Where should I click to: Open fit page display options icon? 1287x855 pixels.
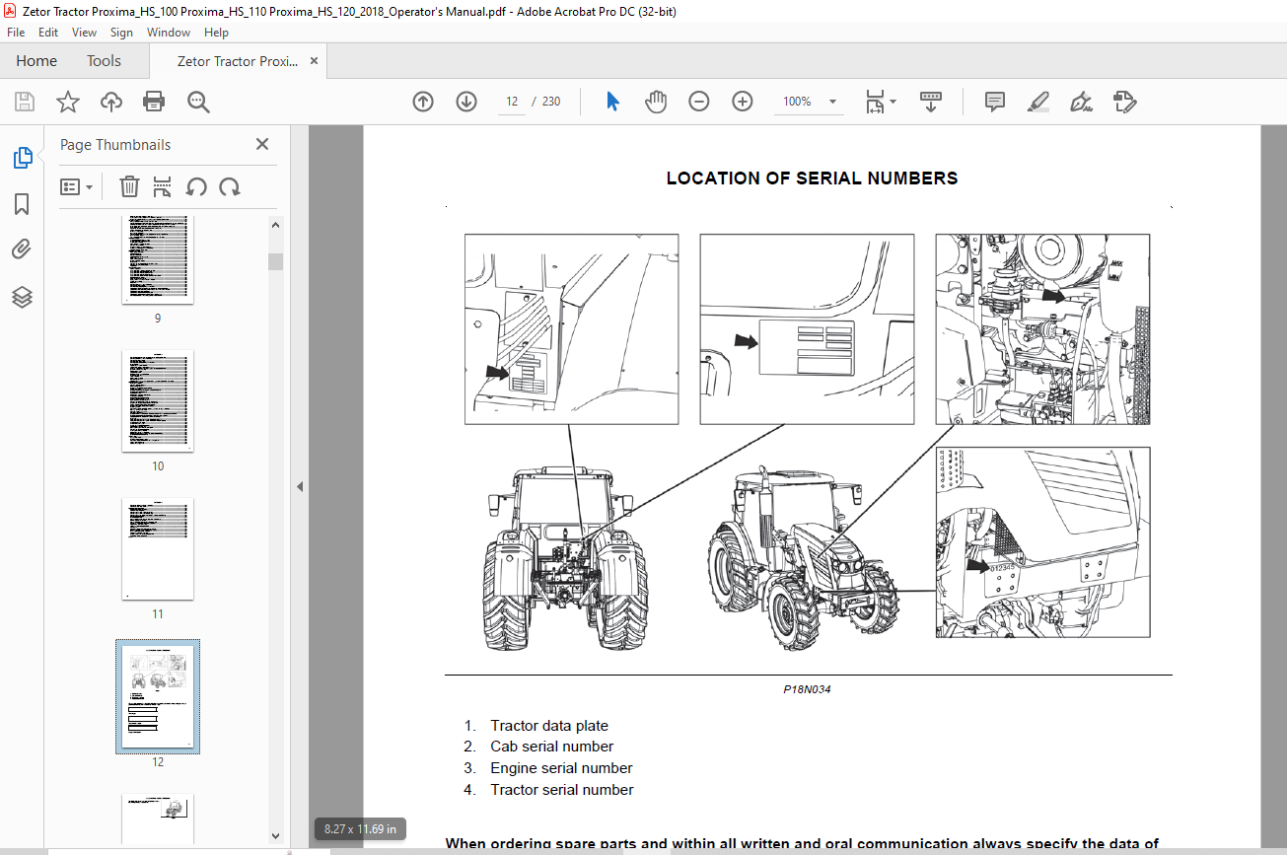pos(880,102)
